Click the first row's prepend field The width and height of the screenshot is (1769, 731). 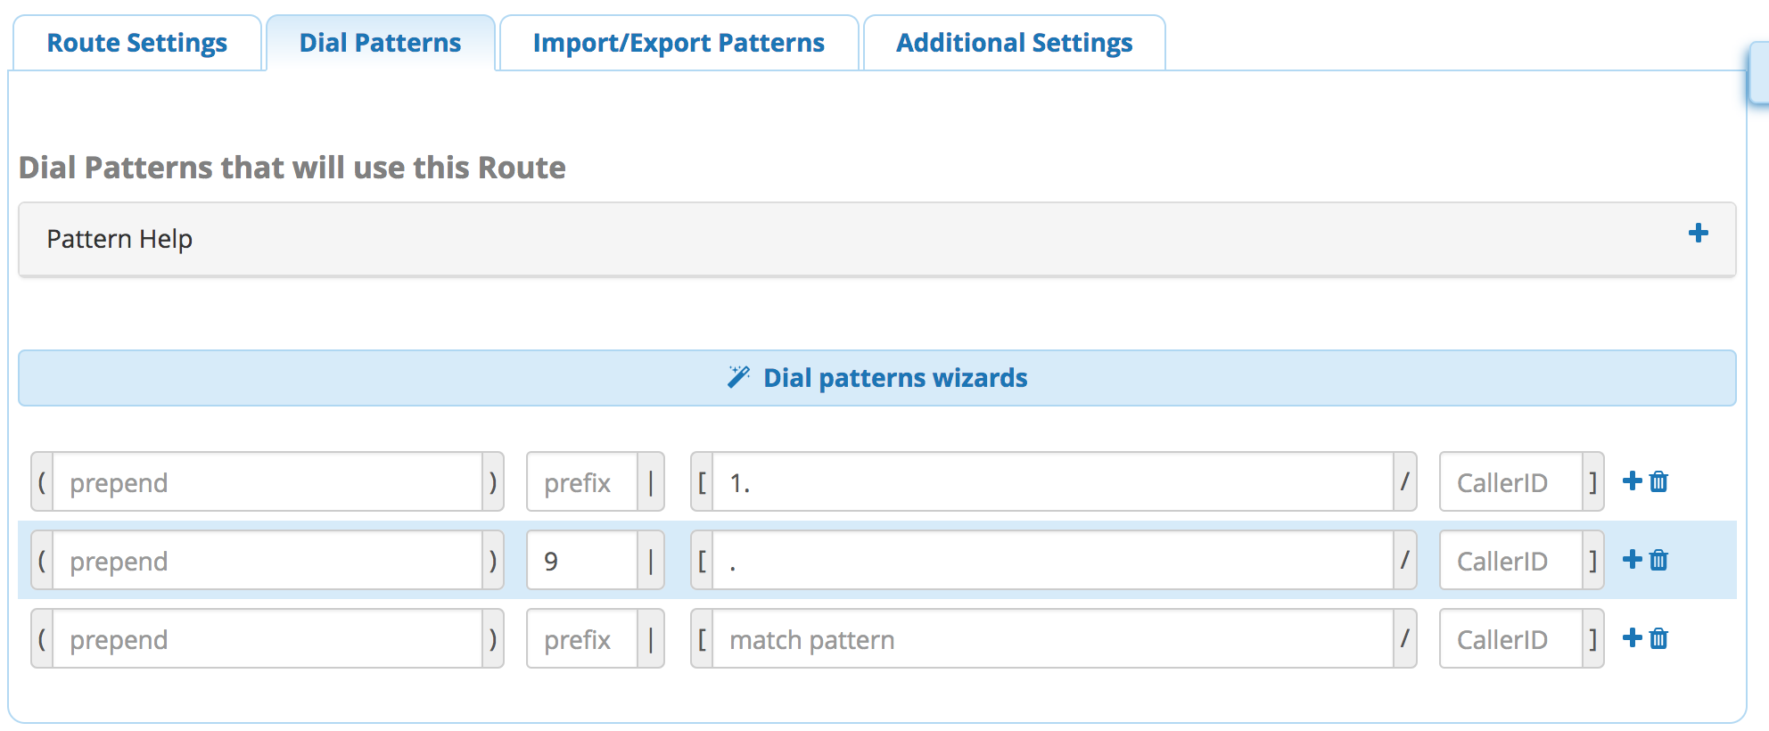(267, 482)
